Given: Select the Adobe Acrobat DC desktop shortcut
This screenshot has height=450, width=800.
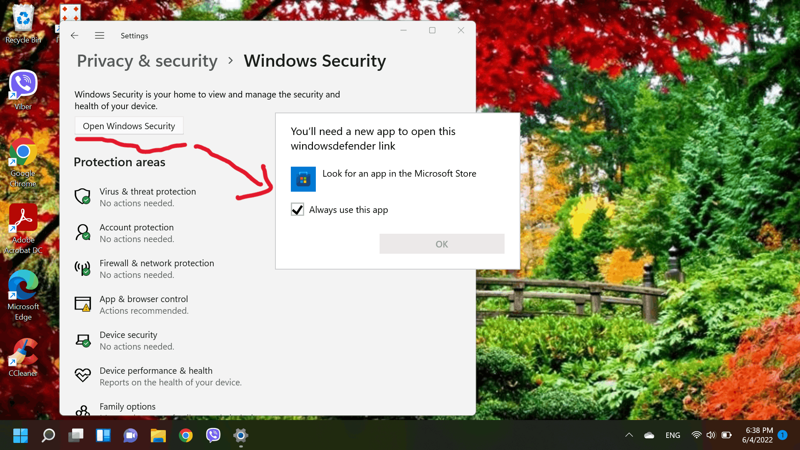Looking at the screenshot, I should 23,229.
